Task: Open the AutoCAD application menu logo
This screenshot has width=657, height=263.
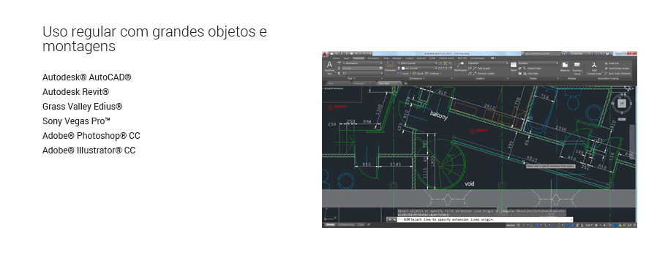Action: click(x=325, y=54)
